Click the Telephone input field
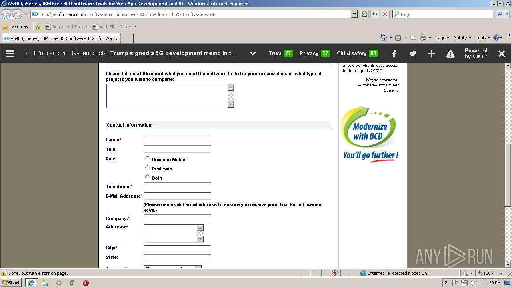512x288 pixels. pos(177,186)
